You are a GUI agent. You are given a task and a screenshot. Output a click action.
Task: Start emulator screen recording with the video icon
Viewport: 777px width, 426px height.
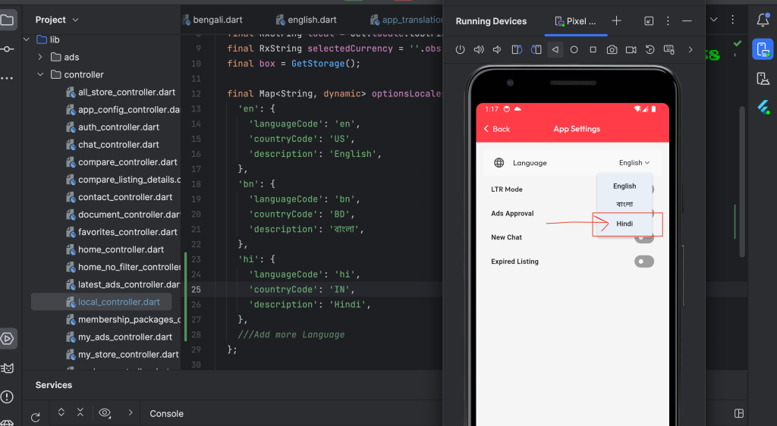[x=631, y=49]
